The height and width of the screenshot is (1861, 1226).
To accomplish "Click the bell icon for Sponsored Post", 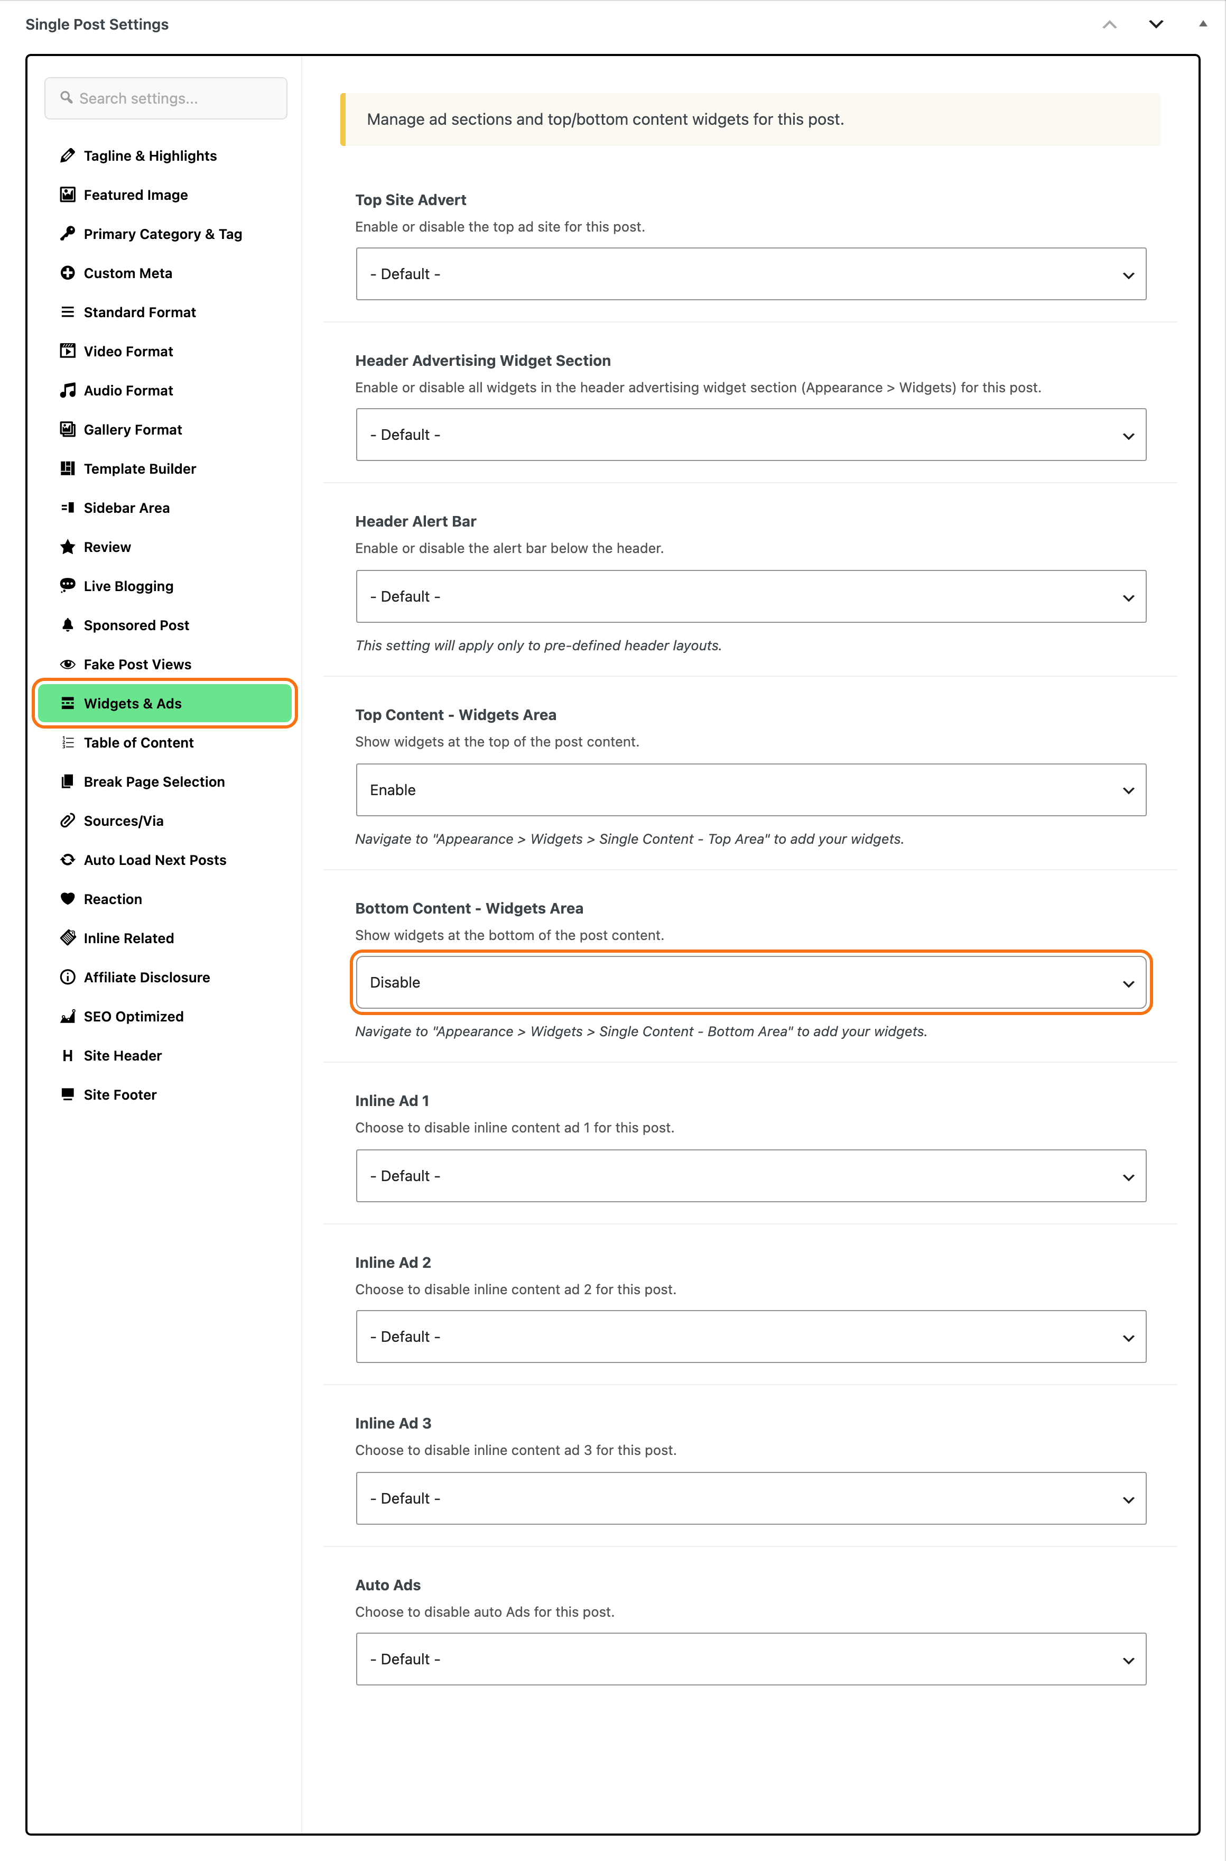I will (68, 625).
